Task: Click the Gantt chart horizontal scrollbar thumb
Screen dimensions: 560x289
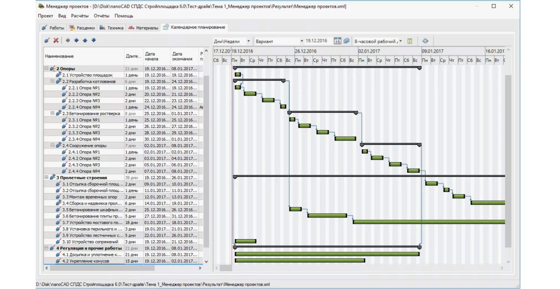Action: (226, 268)
